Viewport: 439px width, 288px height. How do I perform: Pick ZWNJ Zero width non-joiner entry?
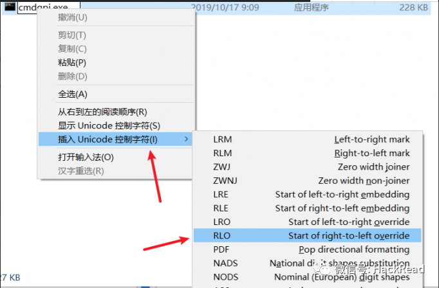coord(308,181)
